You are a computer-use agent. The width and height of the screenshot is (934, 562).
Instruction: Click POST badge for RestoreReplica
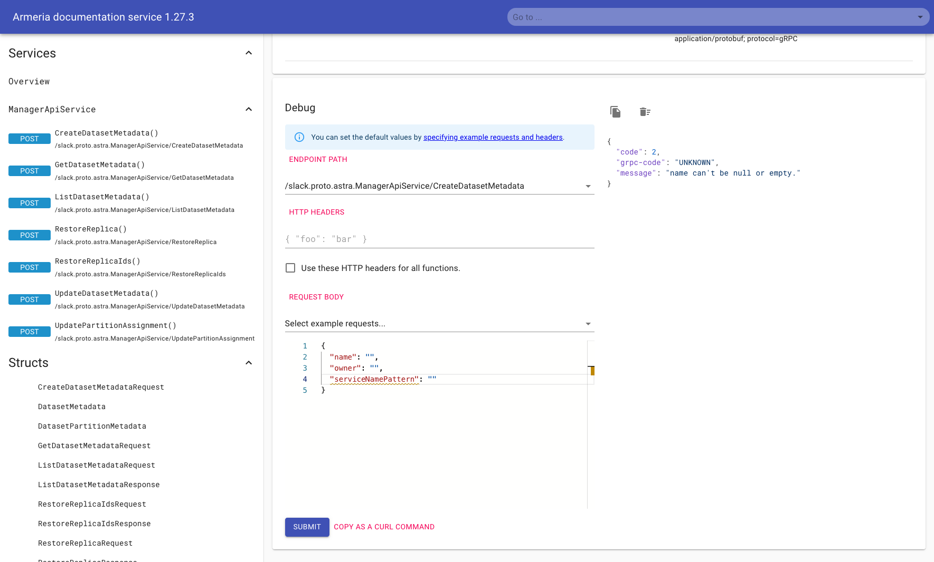coord(30,235)
